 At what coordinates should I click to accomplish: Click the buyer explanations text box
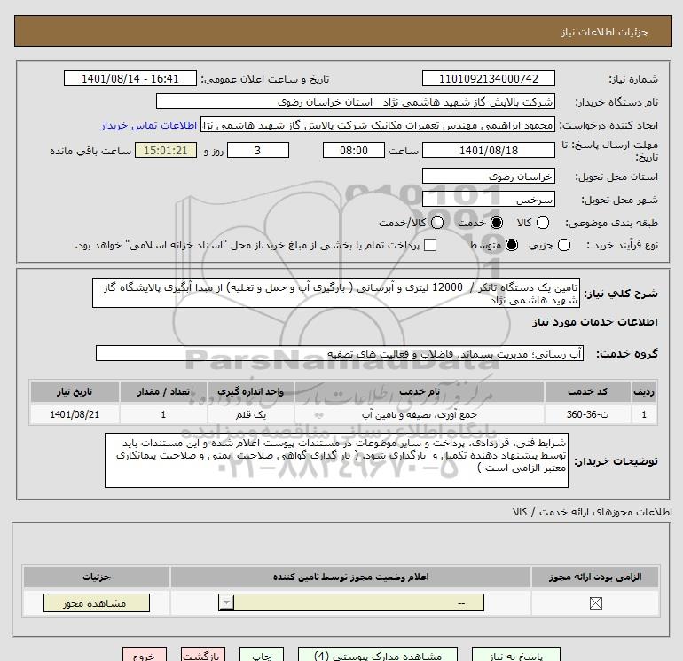click(x=336, y=460)
